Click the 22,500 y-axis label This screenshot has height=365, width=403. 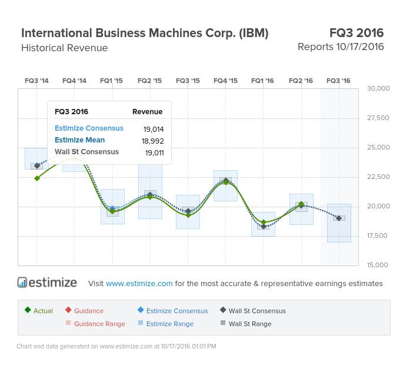click(378, 177)
